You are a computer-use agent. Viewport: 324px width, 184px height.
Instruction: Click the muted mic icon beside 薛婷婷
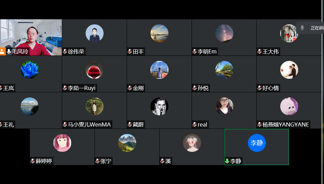(33, 161)
